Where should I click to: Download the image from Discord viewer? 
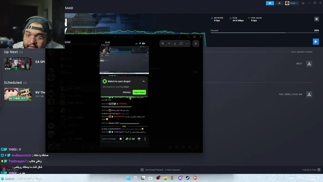175,43
